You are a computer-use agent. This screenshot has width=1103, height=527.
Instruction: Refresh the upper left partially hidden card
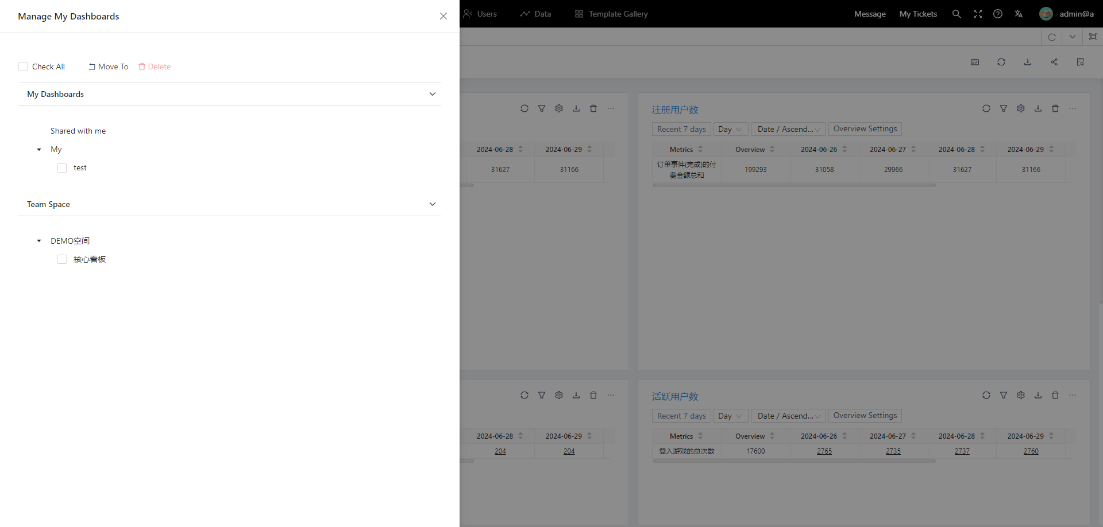pyautogui.click(x=524, y=108)
